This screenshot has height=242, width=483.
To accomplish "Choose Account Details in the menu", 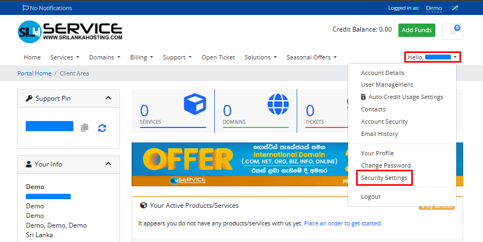I will click(x=382, y=73).
